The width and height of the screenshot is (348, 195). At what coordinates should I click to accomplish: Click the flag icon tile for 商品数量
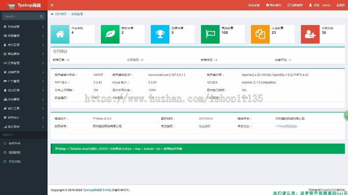[210, 34]
